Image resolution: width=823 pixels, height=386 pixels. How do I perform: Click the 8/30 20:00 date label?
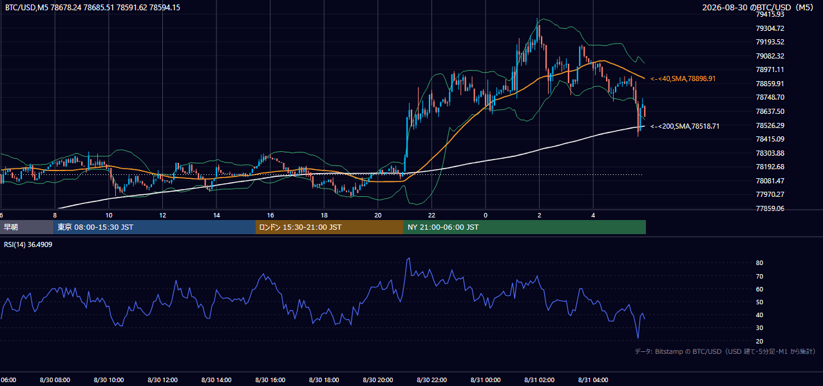[378, 380]
